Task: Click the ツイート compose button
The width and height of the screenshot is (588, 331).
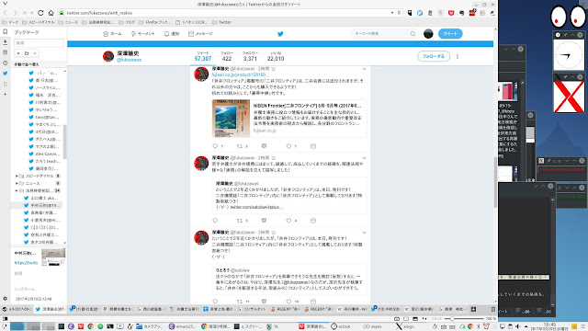Action: pyautogui.click(x=450, y=33)
